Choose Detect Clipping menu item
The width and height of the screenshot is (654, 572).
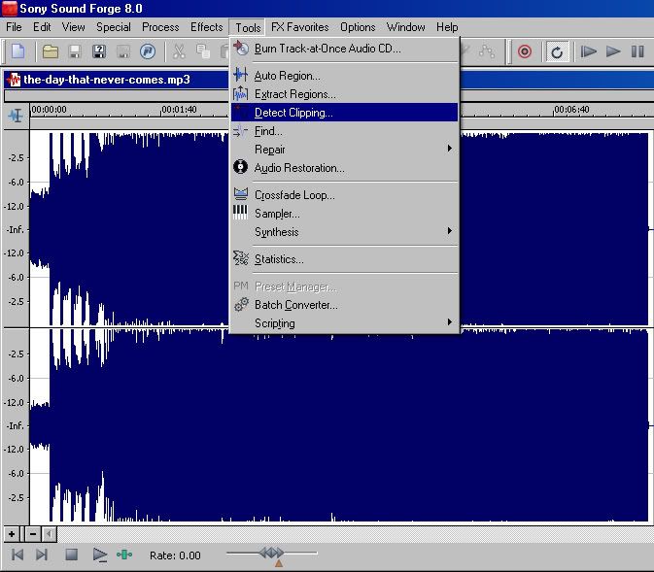(x=345, y=113)
